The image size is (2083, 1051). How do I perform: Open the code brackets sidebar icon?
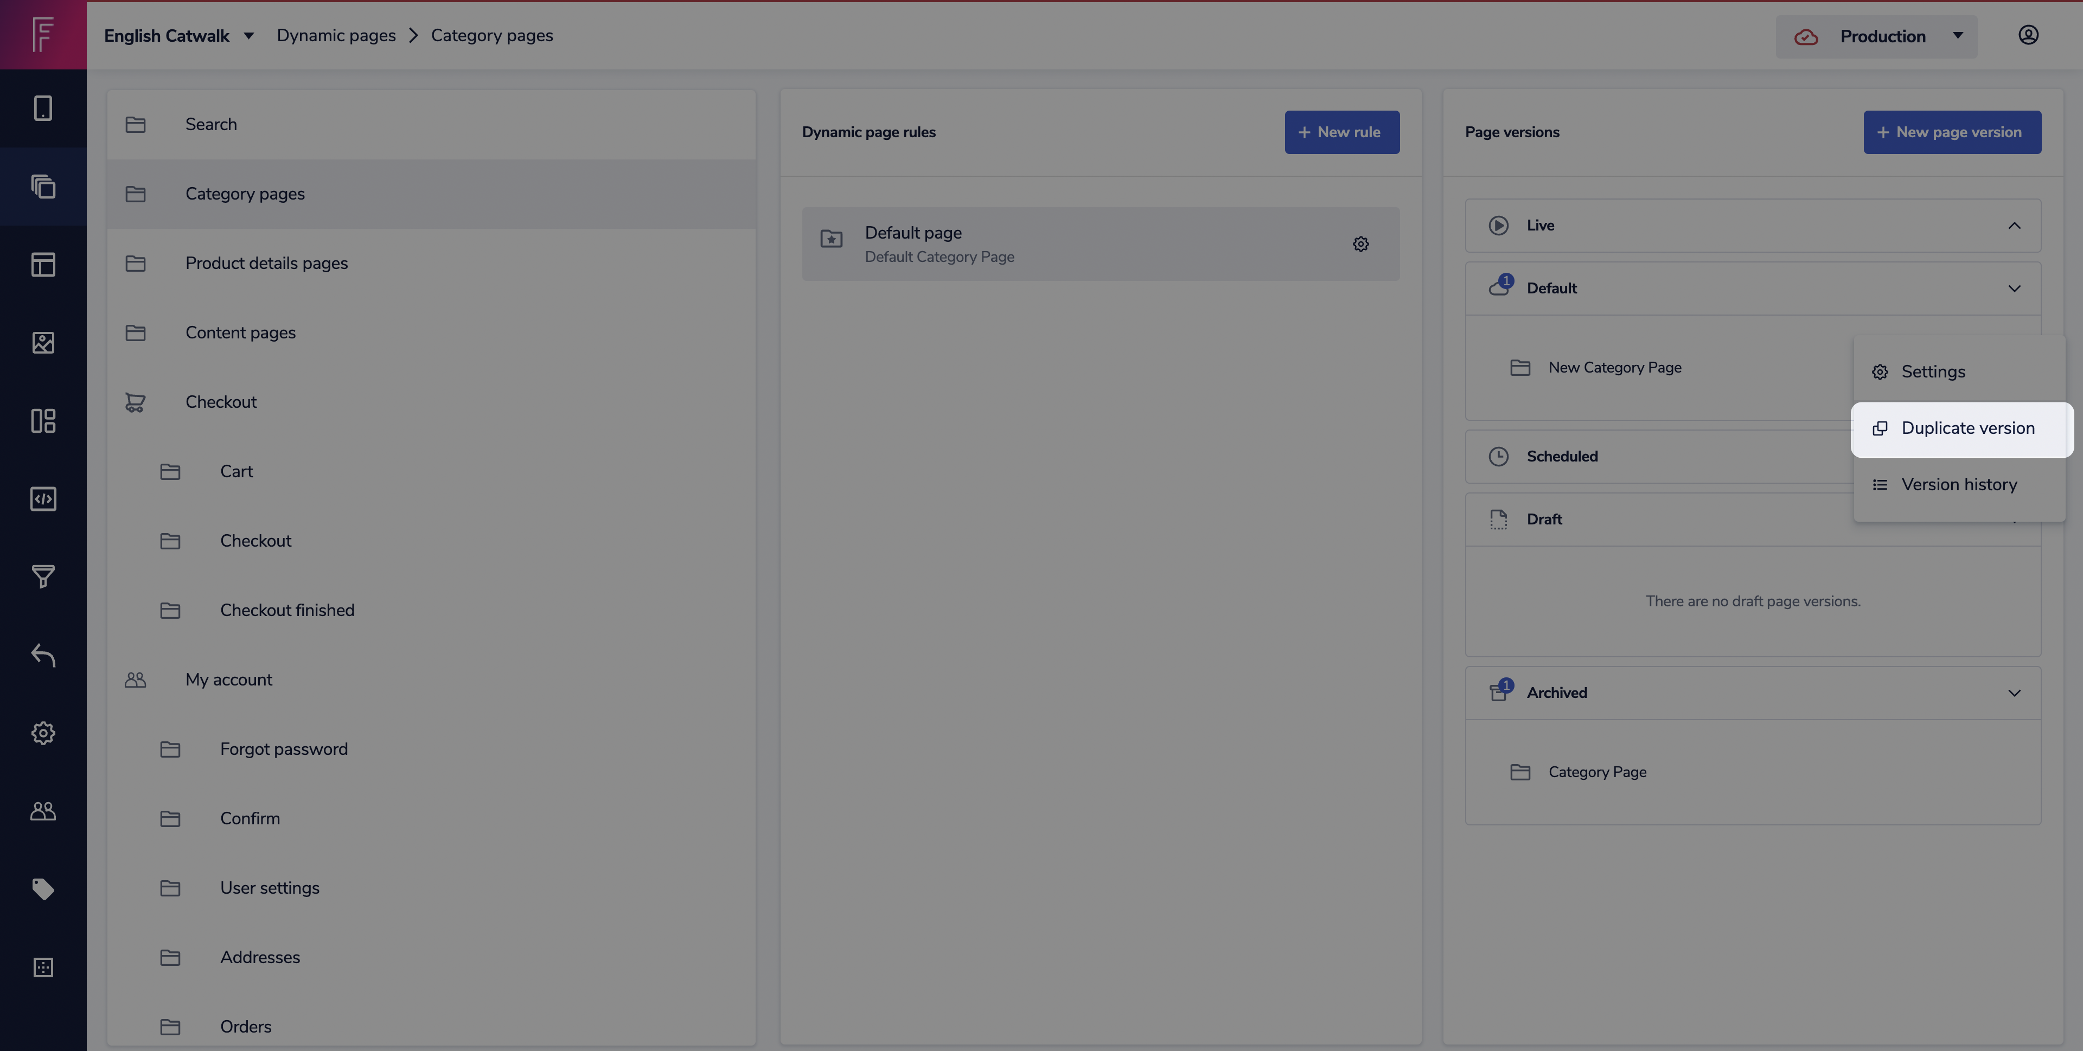pos(43,499)
